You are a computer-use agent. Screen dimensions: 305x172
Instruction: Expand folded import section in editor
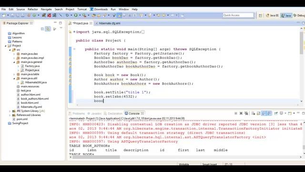tap(74, 32)
